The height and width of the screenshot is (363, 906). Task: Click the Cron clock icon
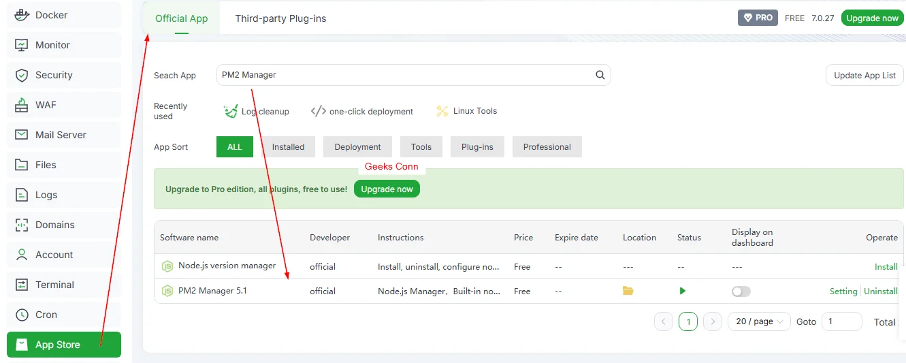[x=22, y=315]
